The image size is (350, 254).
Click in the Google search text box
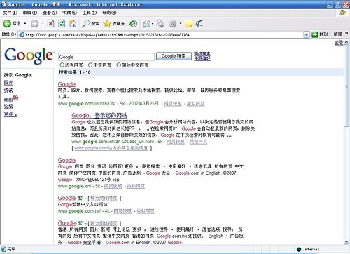click(x=106, y=57)
